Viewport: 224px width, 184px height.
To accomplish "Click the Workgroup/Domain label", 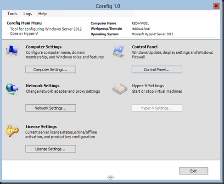I will (x=106, y=28).
